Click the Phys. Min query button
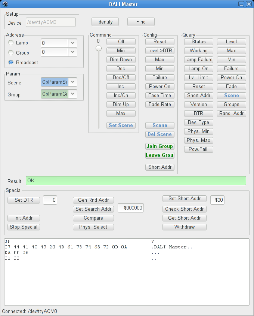Image resolution: width=254 pixels, height=316 pixels. [x=199, y=131]
